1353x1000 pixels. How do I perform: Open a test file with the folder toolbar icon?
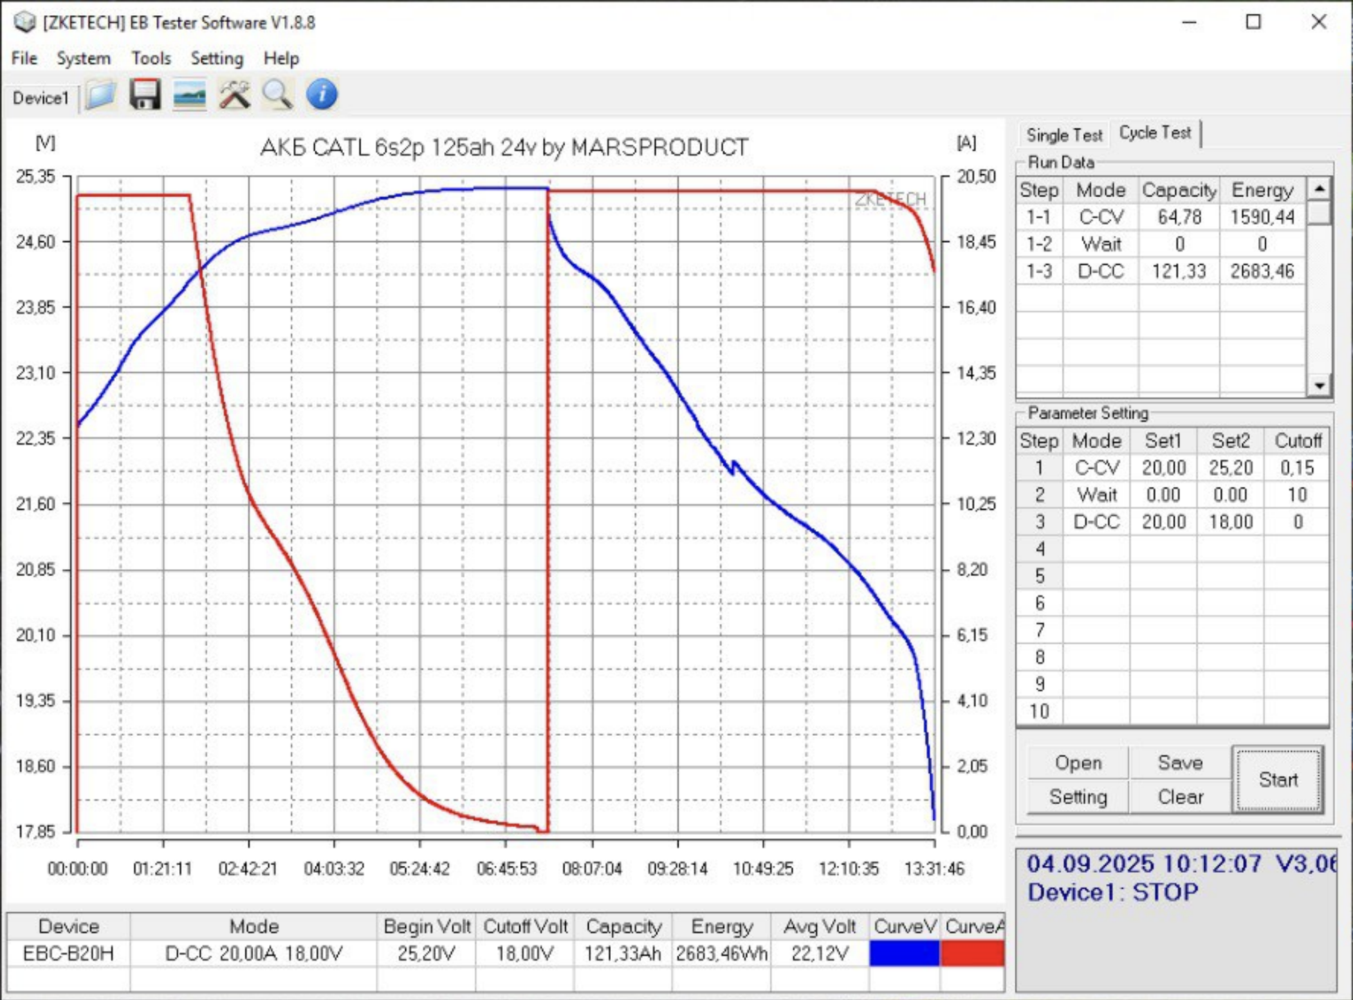pyautogui.click(x=101, y=95)
